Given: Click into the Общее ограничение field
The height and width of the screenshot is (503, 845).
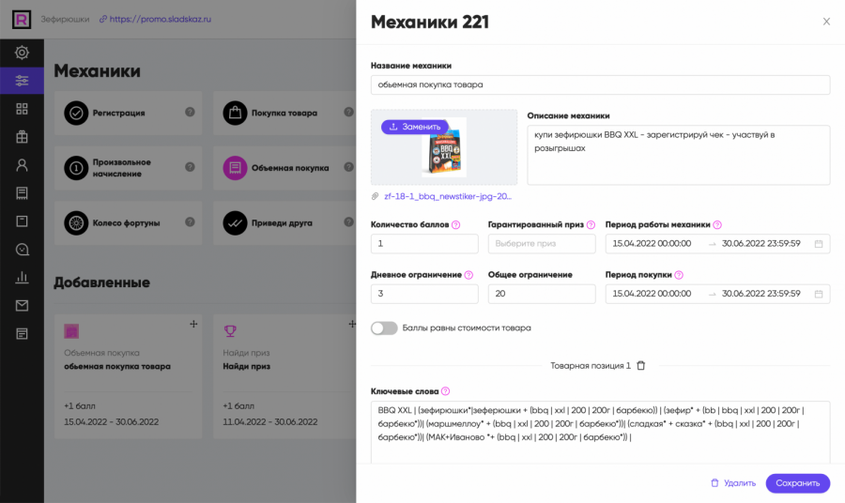Looking at the screenshot, I should 542,294.
